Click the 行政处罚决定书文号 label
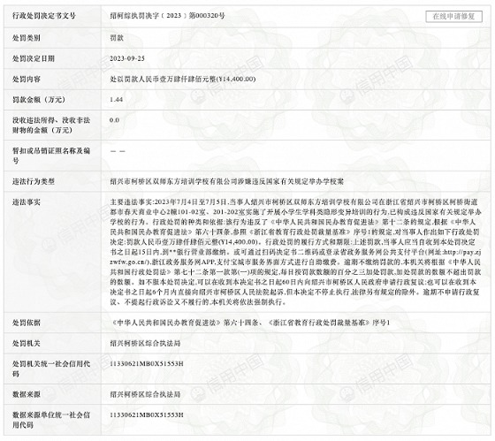The image size is (495, 441). [x=44, y=16]
